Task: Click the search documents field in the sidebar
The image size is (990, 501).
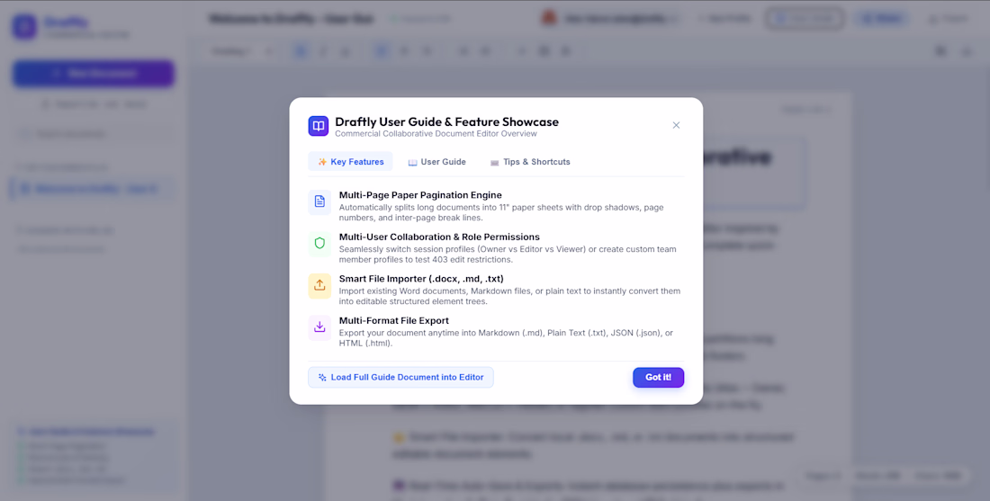Action: point(94,134)
